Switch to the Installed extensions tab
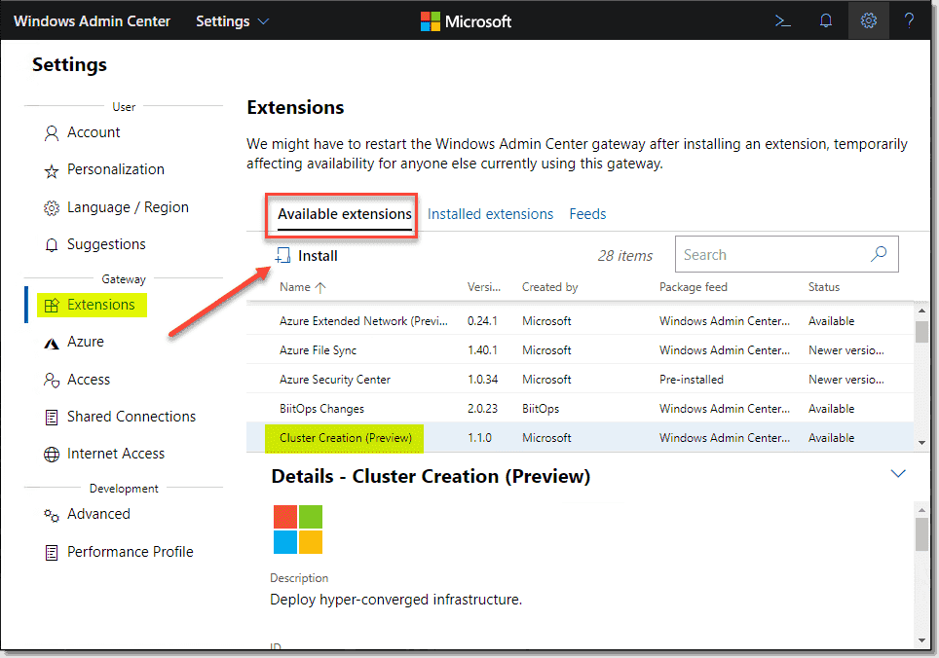This screenshot has width=939, height=658. pos(490,213)
